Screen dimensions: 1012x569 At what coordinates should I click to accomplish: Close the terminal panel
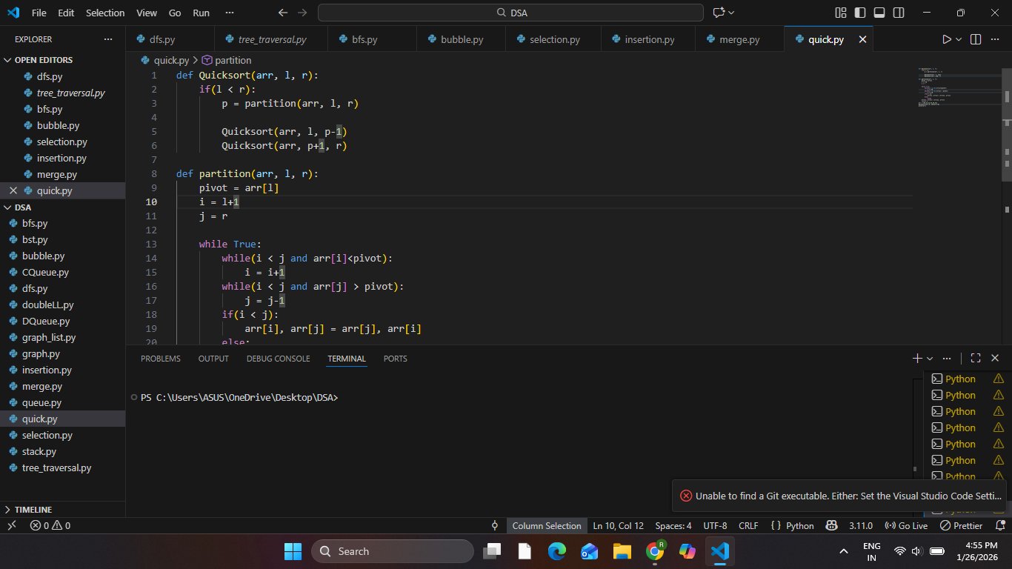[x=995, y=358]
